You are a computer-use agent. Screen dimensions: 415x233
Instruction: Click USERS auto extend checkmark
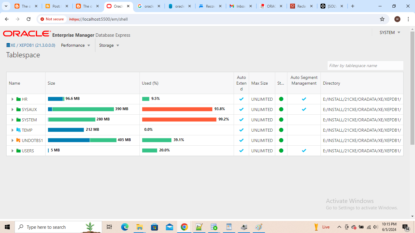242,150
